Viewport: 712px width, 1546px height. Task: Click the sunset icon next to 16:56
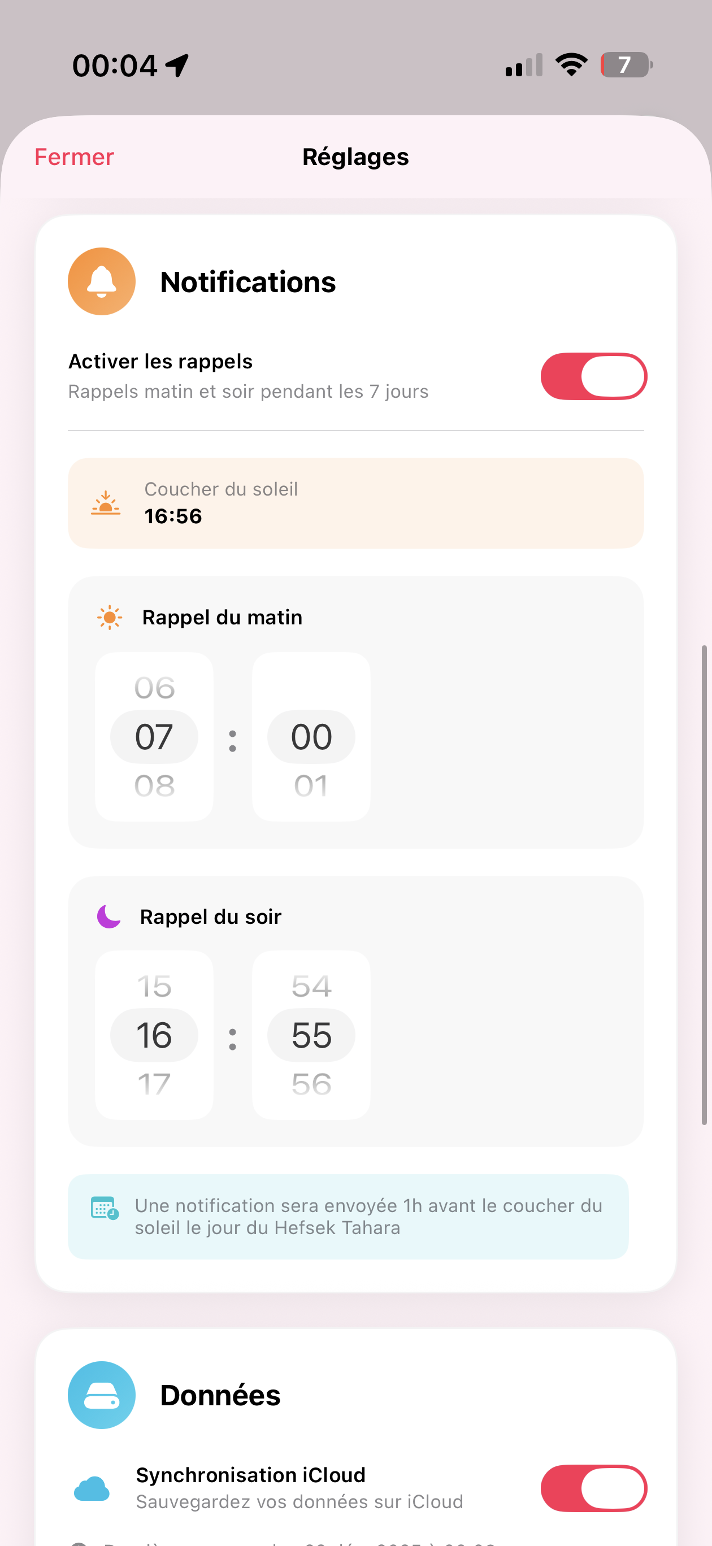pyautogui.click(x=106, y=504)
